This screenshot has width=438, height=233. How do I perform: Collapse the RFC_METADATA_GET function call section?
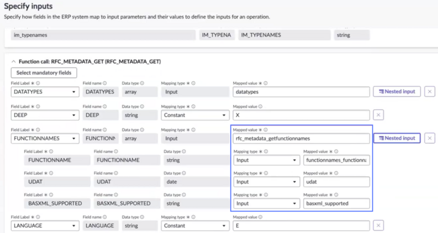coord(13,62)
